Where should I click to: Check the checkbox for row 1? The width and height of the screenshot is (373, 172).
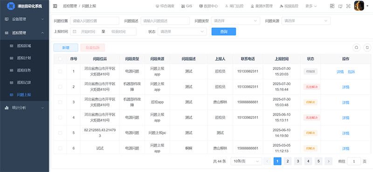[x=60, y=71]
